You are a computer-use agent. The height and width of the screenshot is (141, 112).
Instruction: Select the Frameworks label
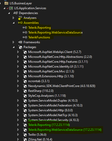coord(32,42)
